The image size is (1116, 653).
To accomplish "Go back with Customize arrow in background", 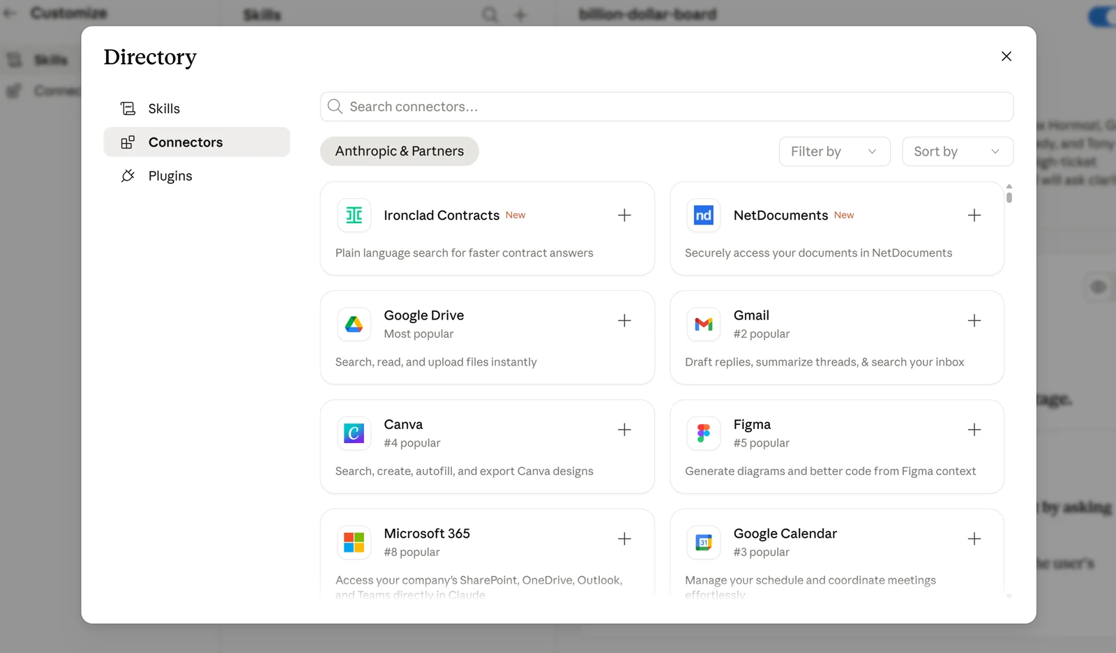I will coord(10,13).
